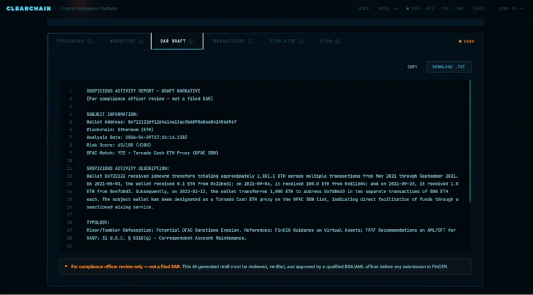Open the Transactions tab
Screen dimensions: 533x295
(x=232, y=41)
